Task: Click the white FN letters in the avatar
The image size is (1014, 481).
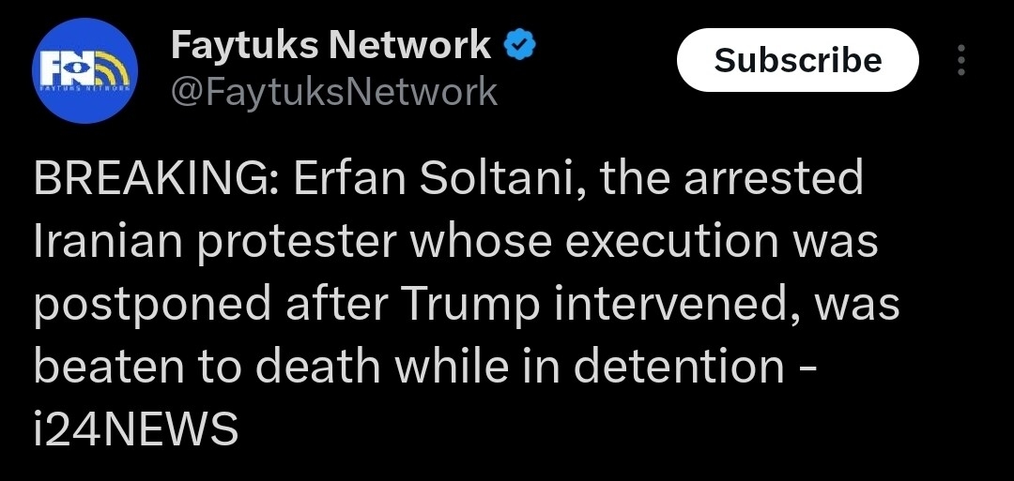Action: point(64,66)
